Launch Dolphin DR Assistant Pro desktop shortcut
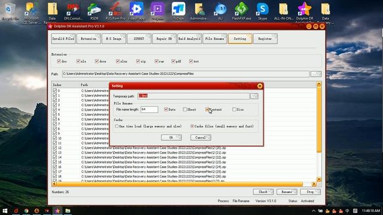This screenshot has height=215, width=383. point(305,13)
